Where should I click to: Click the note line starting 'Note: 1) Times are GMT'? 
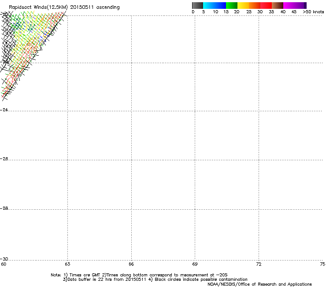click(x=139, y=275)
